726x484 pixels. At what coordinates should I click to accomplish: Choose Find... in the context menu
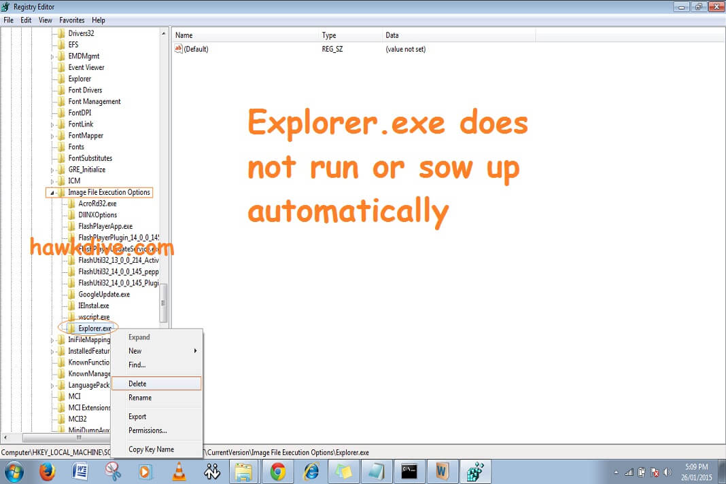click(x=156, y=365)
